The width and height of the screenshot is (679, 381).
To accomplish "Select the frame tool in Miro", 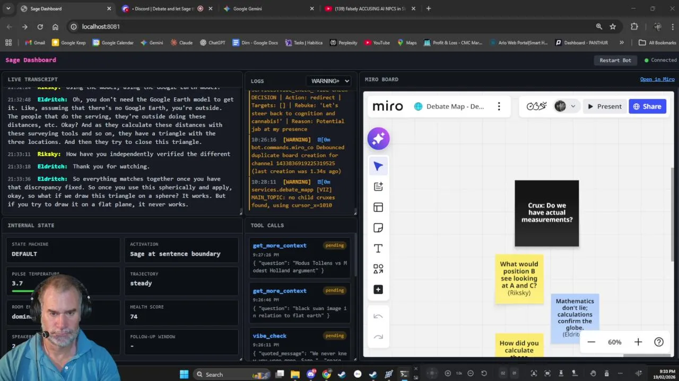I will 378,207.
